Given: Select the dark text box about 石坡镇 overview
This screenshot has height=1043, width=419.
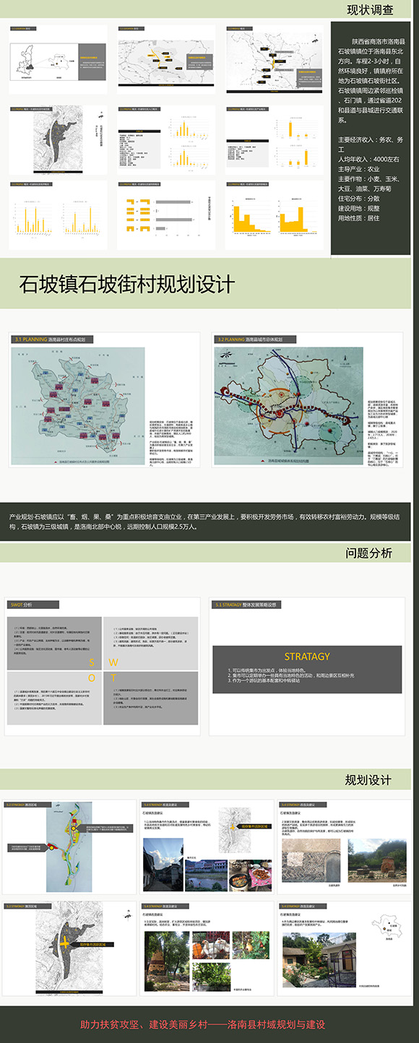Looking at the screenshot, I should click(371, 137).
